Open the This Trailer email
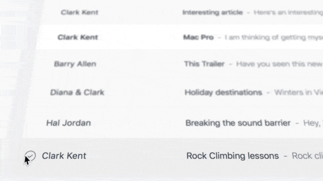The width and height of the screenshot is (323, 181). (x=204, y=64)
